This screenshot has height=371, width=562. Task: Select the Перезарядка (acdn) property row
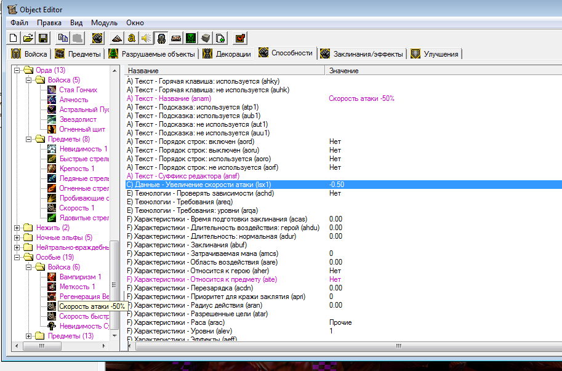click(x=343, y=288)
